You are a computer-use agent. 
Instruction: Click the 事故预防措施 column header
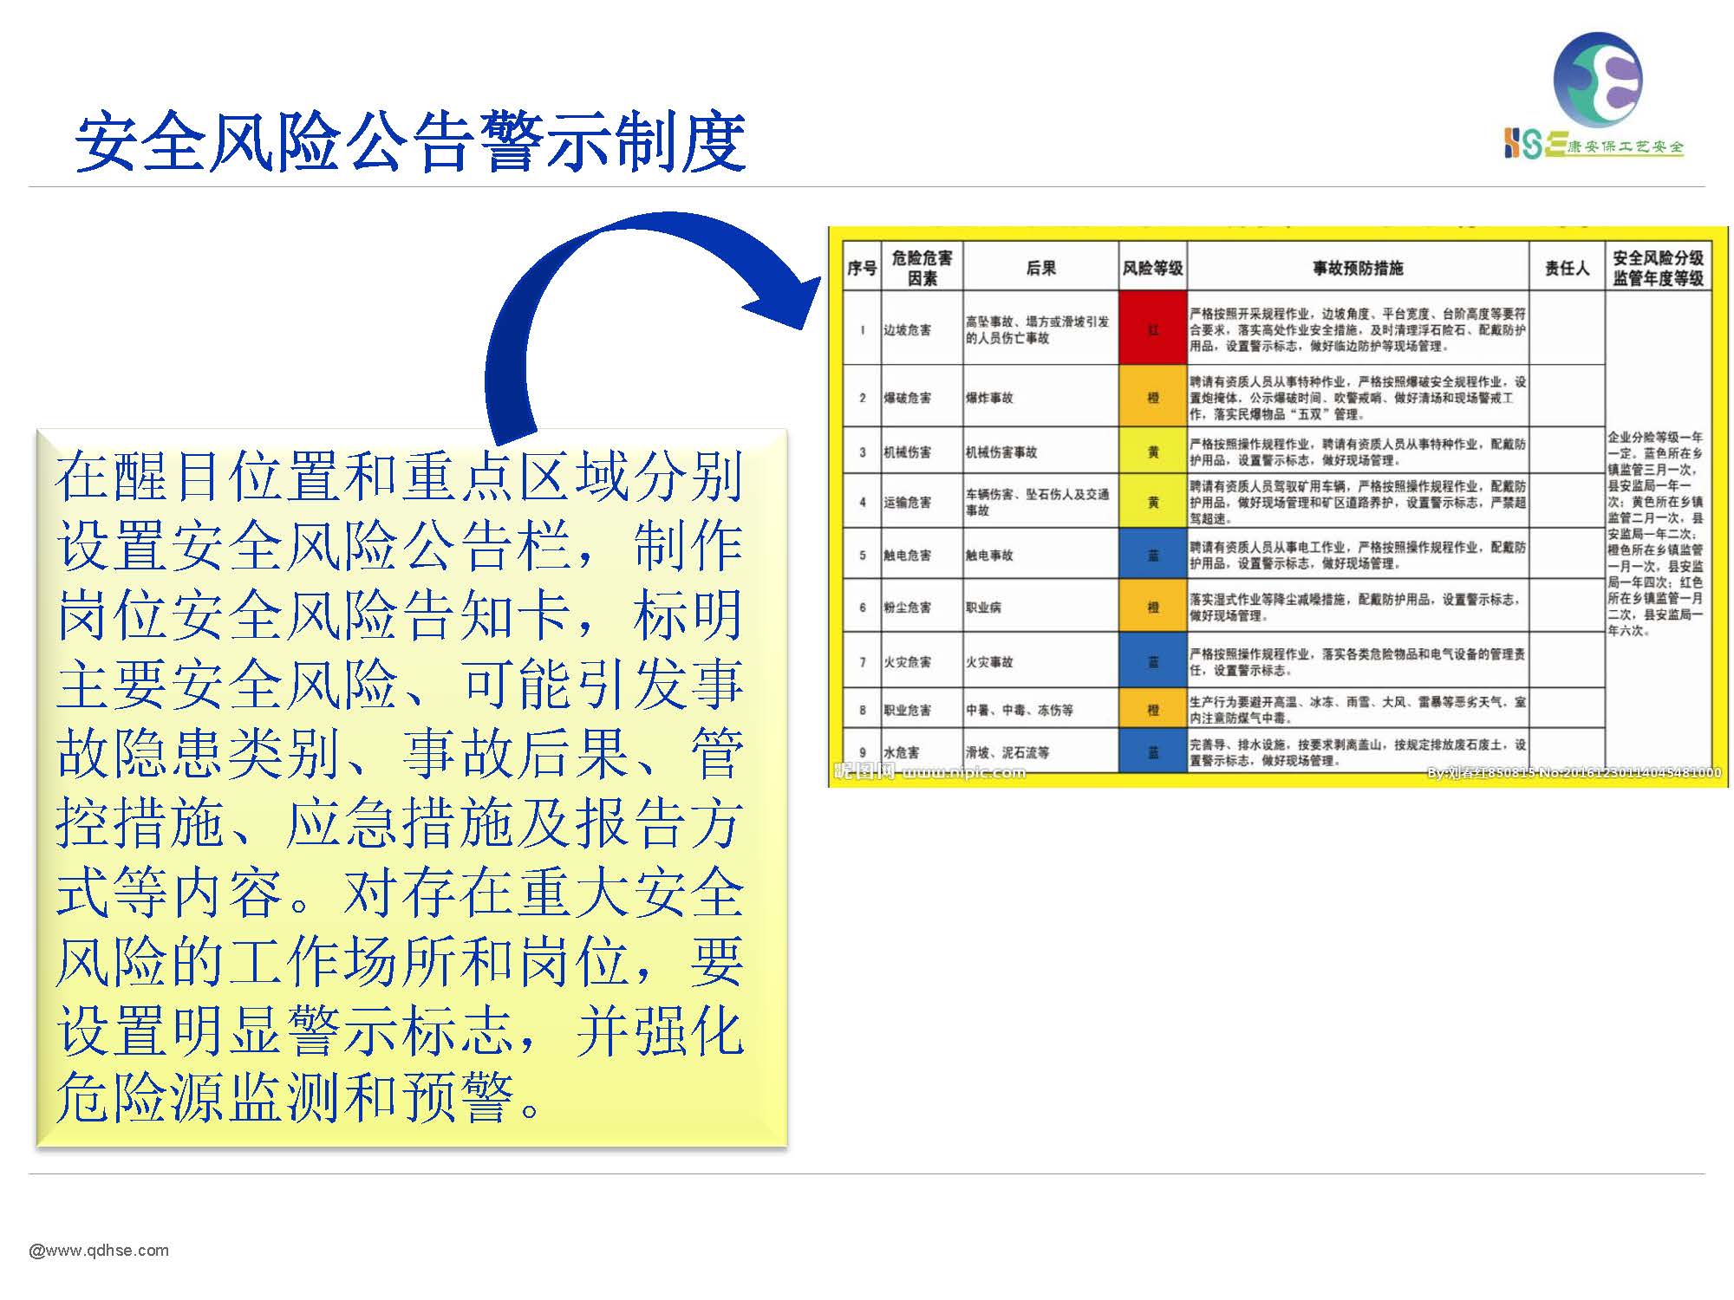[x=1357, y=268]
